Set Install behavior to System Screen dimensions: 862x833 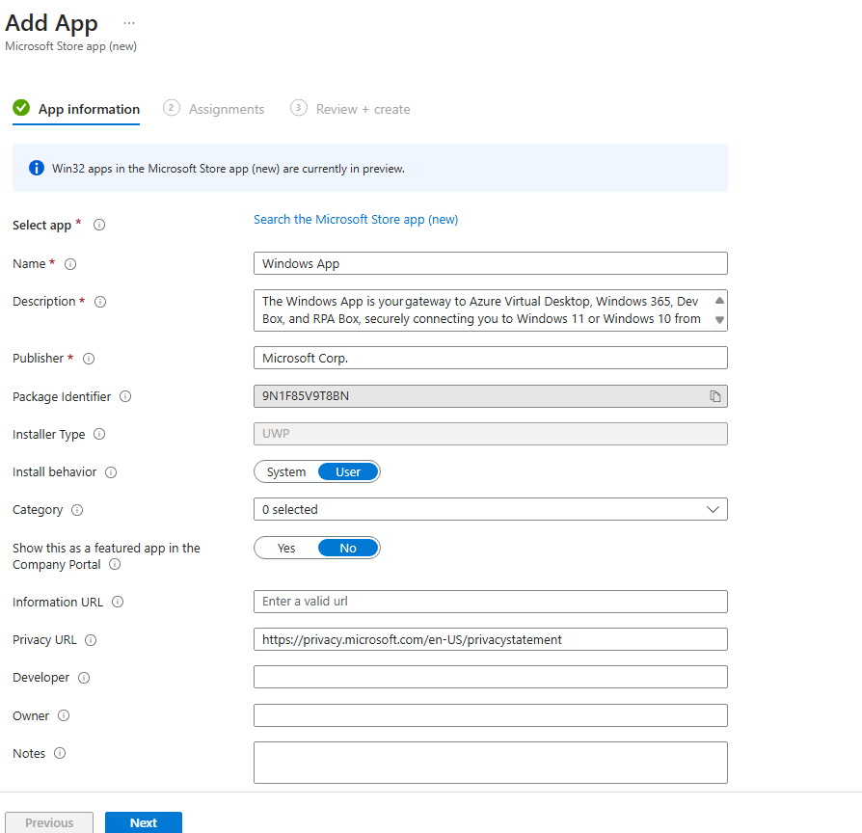point(285,471)
